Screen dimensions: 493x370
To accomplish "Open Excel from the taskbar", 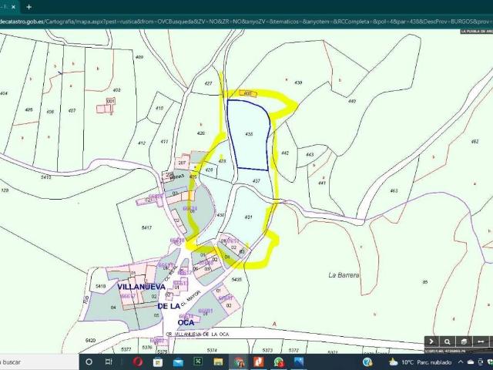I will (x=199, y=362).
